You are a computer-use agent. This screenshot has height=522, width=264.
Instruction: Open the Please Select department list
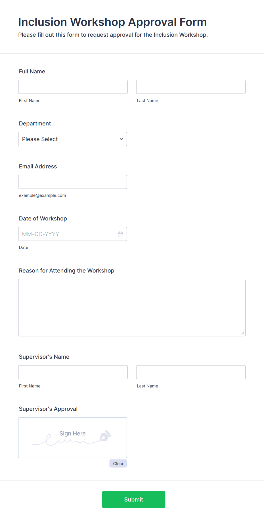(73, 139)
